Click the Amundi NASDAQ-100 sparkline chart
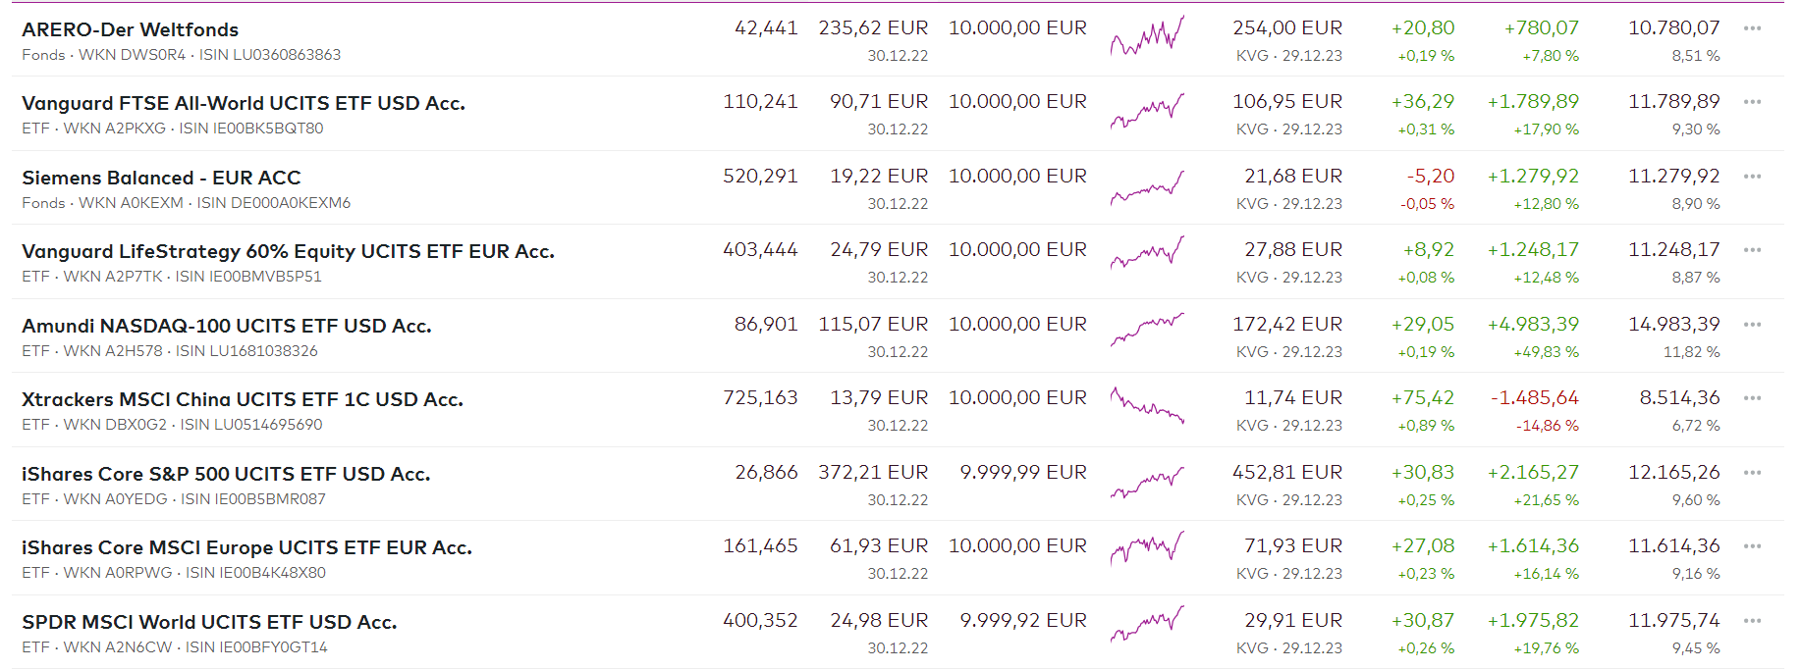Image resolution: width=1801 pixels, height=670 pixels. (x=1147, y=332)
